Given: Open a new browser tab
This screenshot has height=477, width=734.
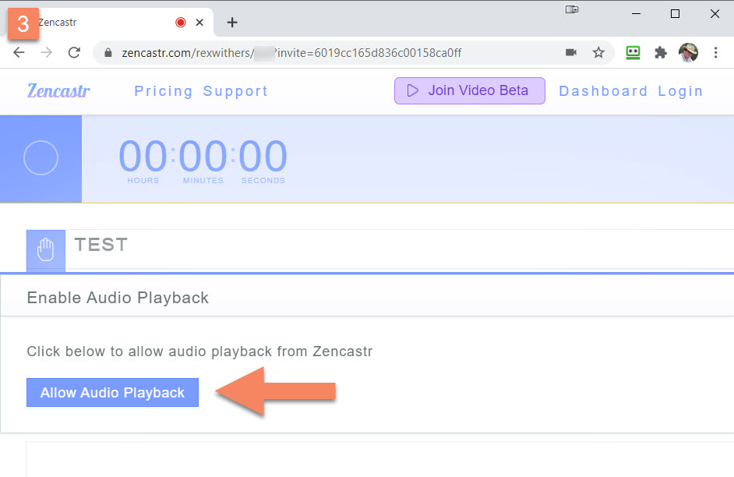Looking at the screenshot, I should point(232,23).
